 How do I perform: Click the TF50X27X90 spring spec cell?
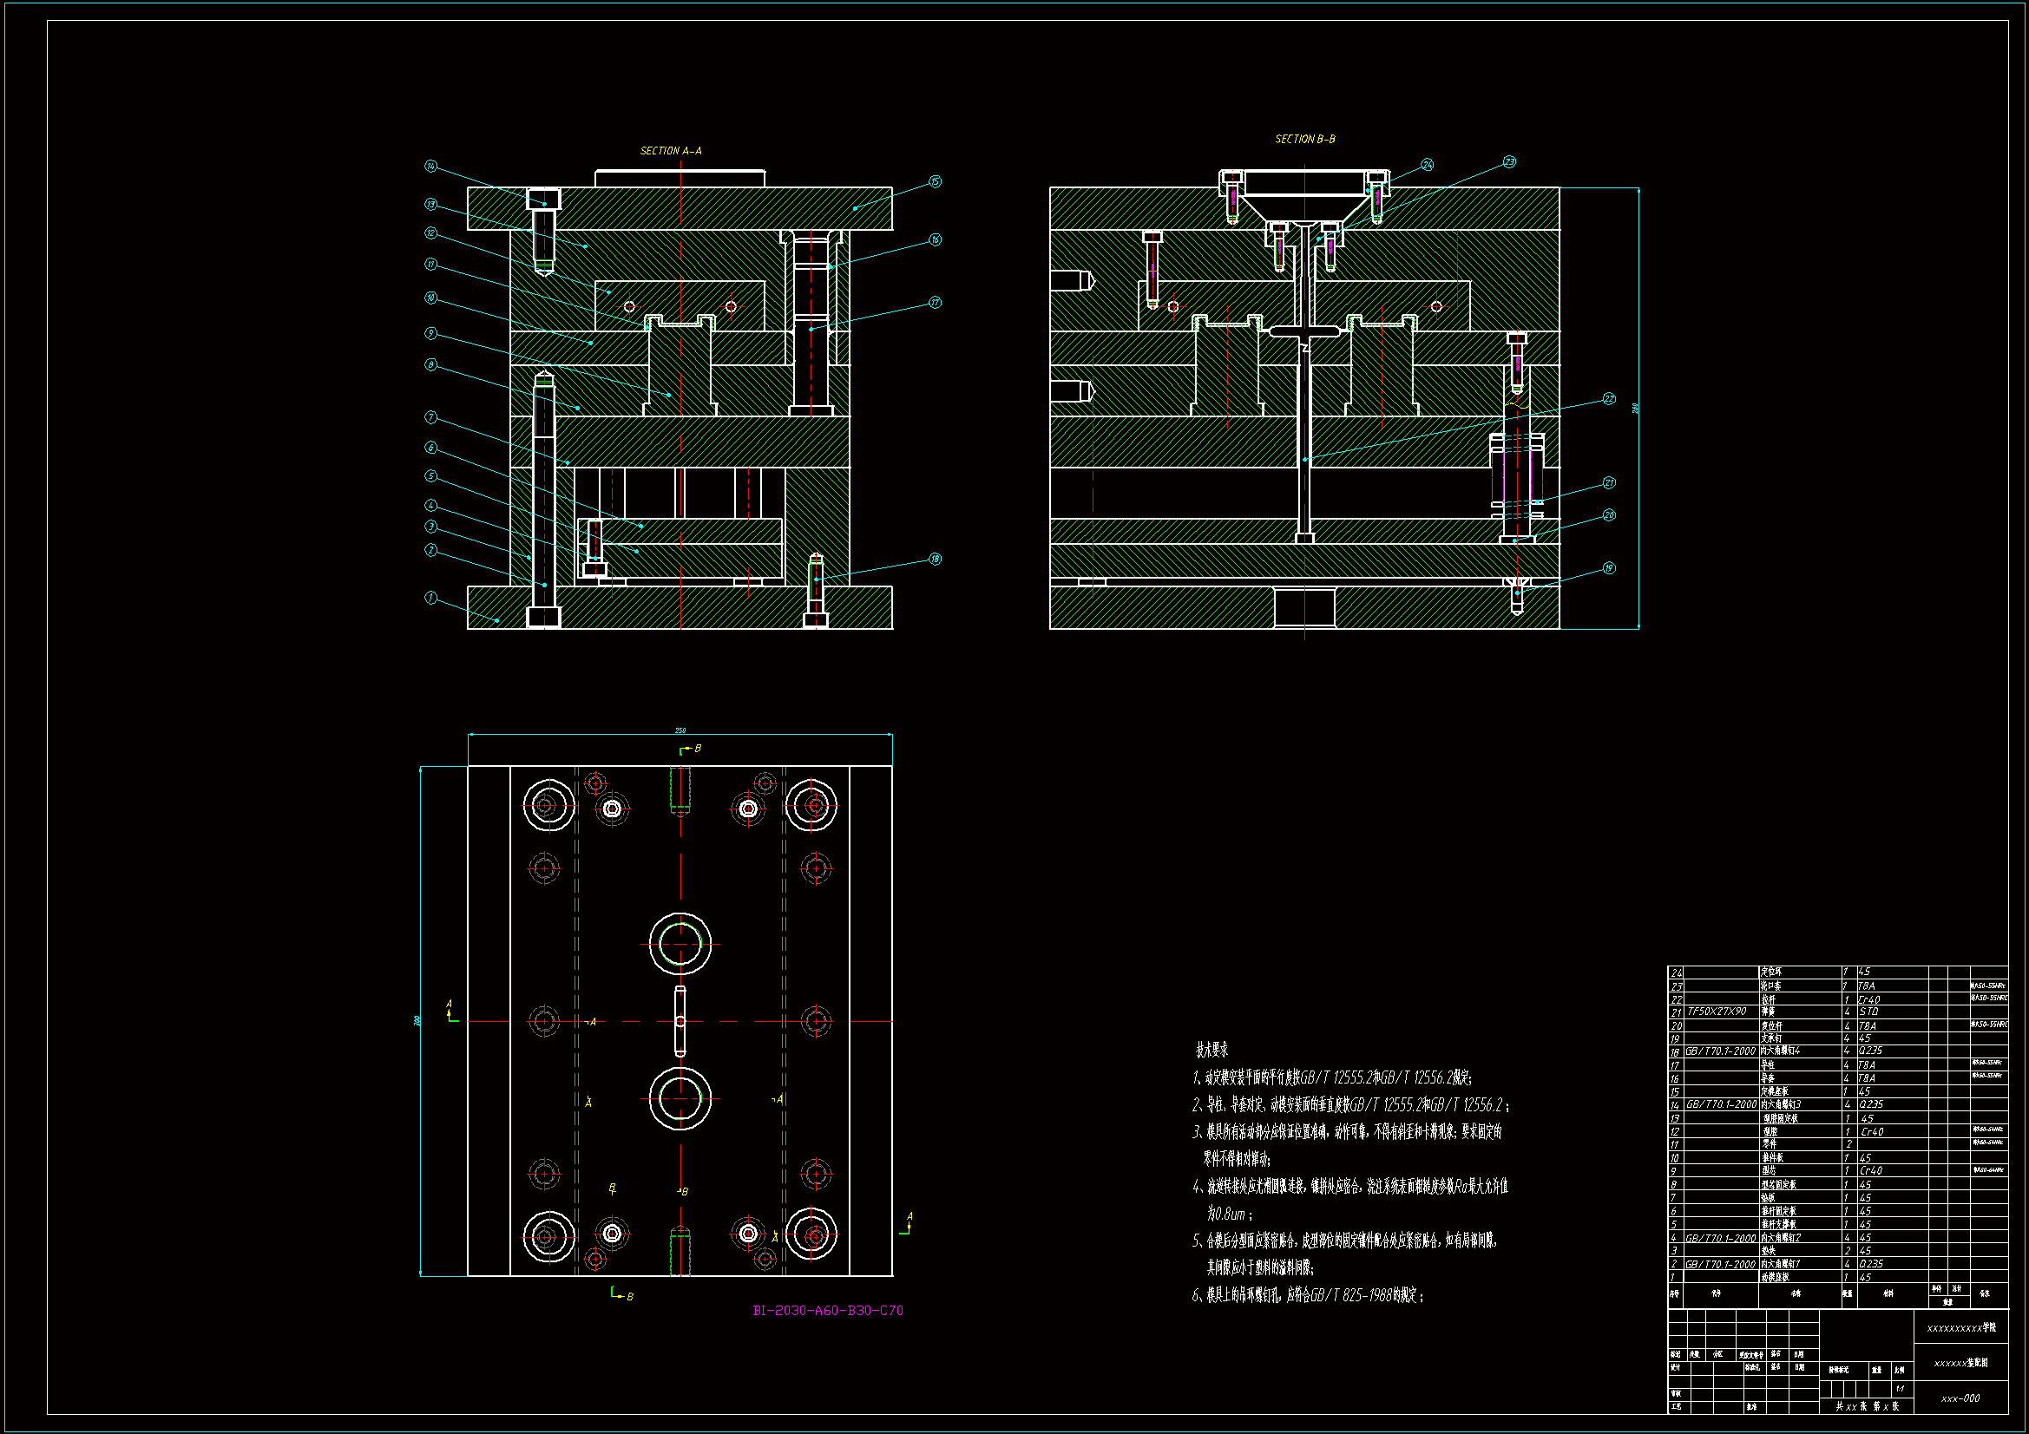pyautogui.click(x=1717, y=1012)
